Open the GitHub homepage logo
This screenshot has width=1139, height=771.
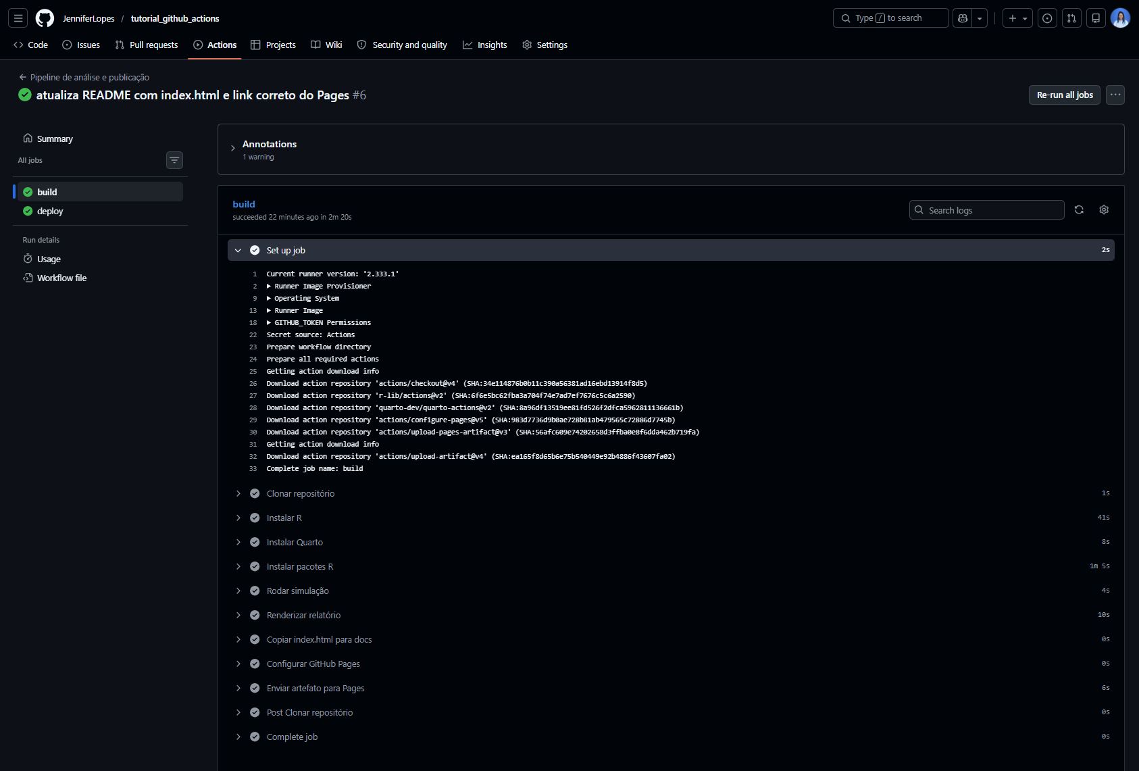point(45,18)
